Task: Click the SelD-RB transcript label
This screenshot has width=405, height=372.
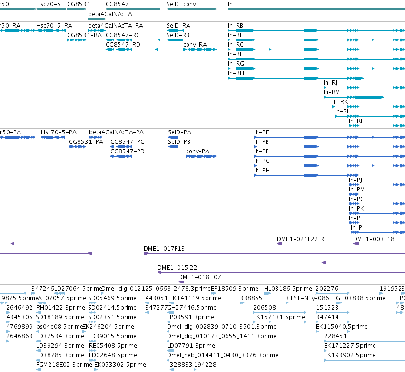Action: pyautogui.click(x=178, y=35)
